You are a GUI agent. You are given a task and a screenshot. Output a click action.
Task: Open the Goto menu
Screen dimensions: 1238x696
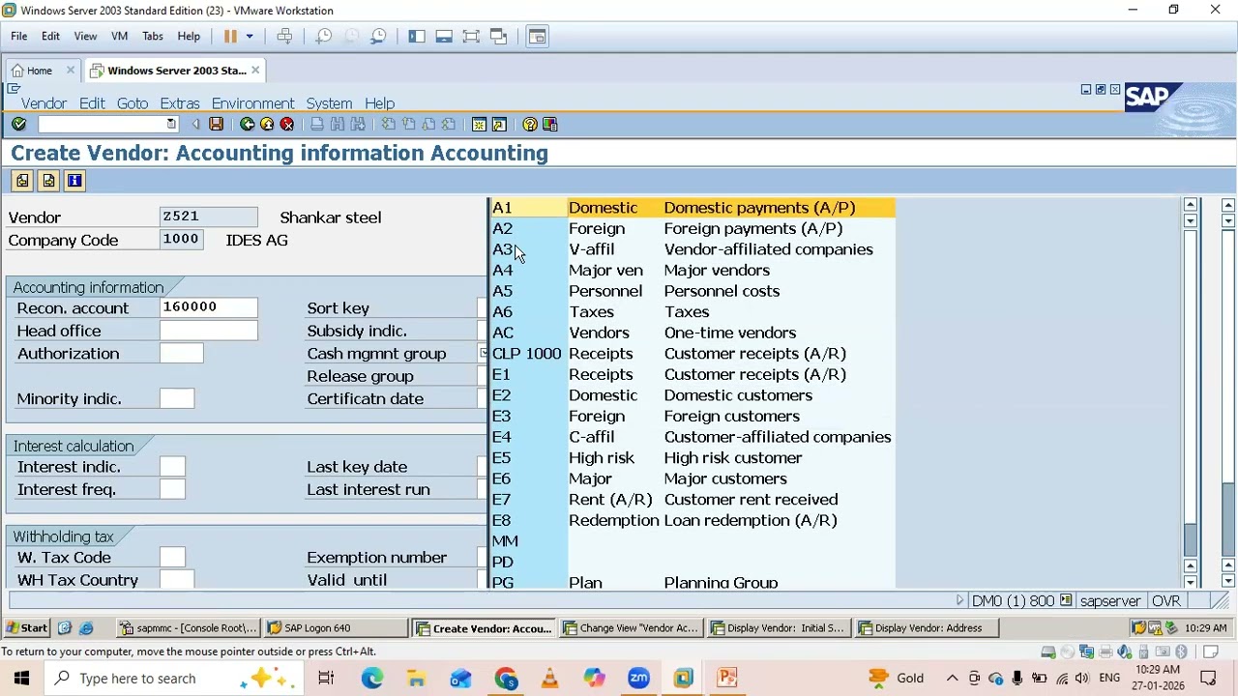[x=133, y=103]
